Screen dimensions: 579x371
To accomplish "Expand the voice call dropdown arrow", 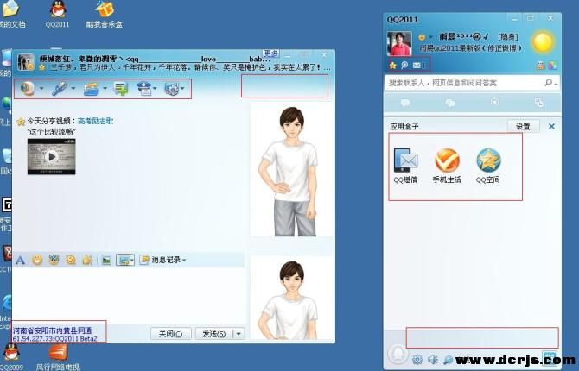I will (x=73, y=89).
